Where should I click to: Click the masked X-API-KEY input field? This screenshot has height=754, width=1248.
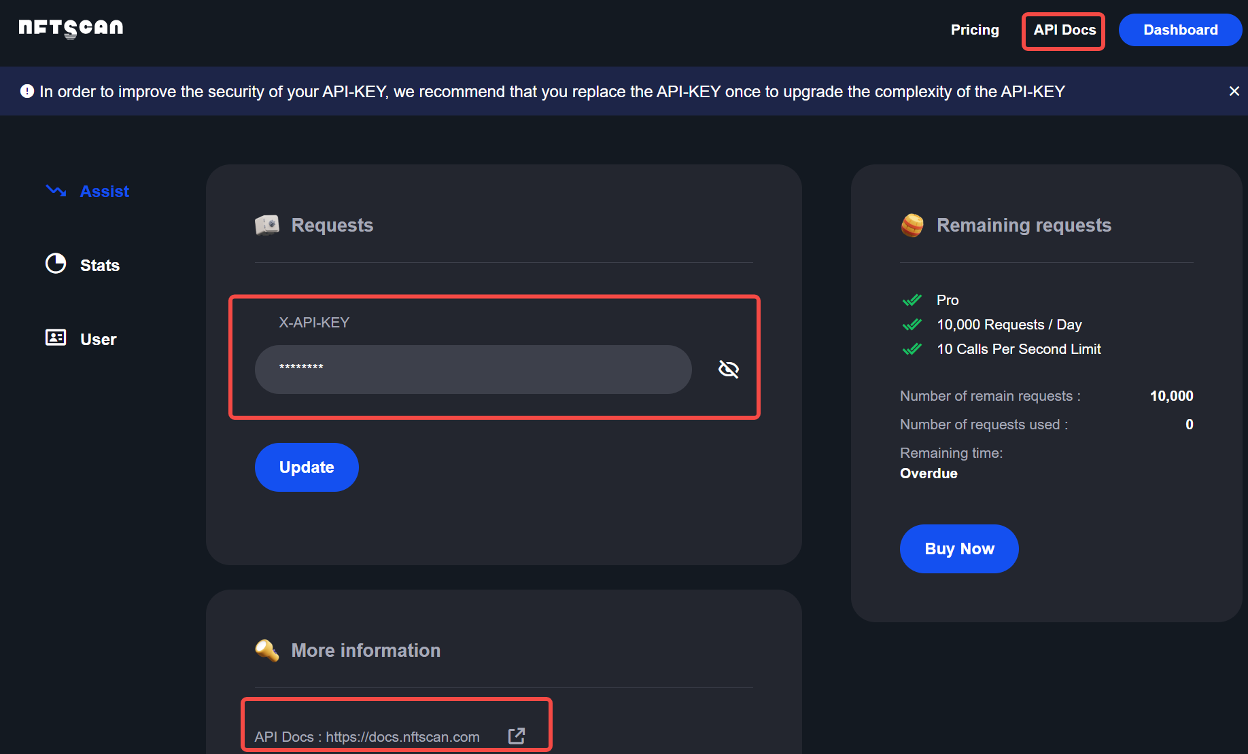point(473,370)
